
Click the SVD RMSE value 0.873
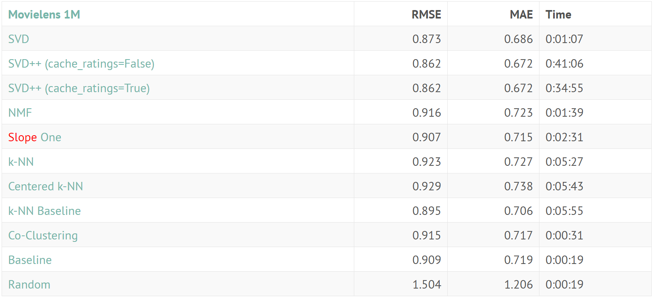pos(426,39)
